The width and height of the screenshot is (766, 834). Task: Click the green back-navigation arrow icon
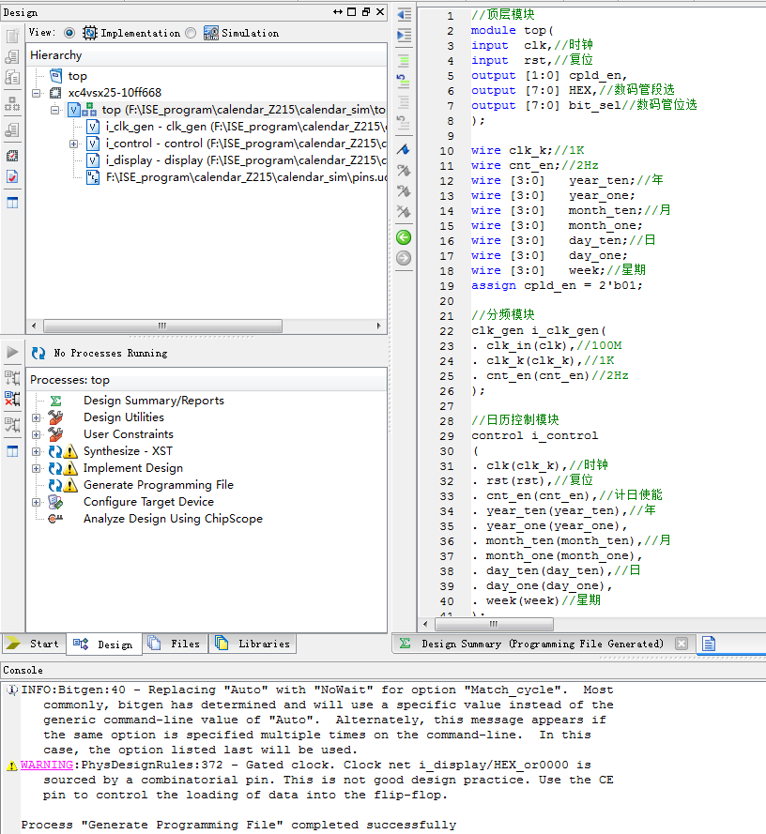[x=403, y=237]
